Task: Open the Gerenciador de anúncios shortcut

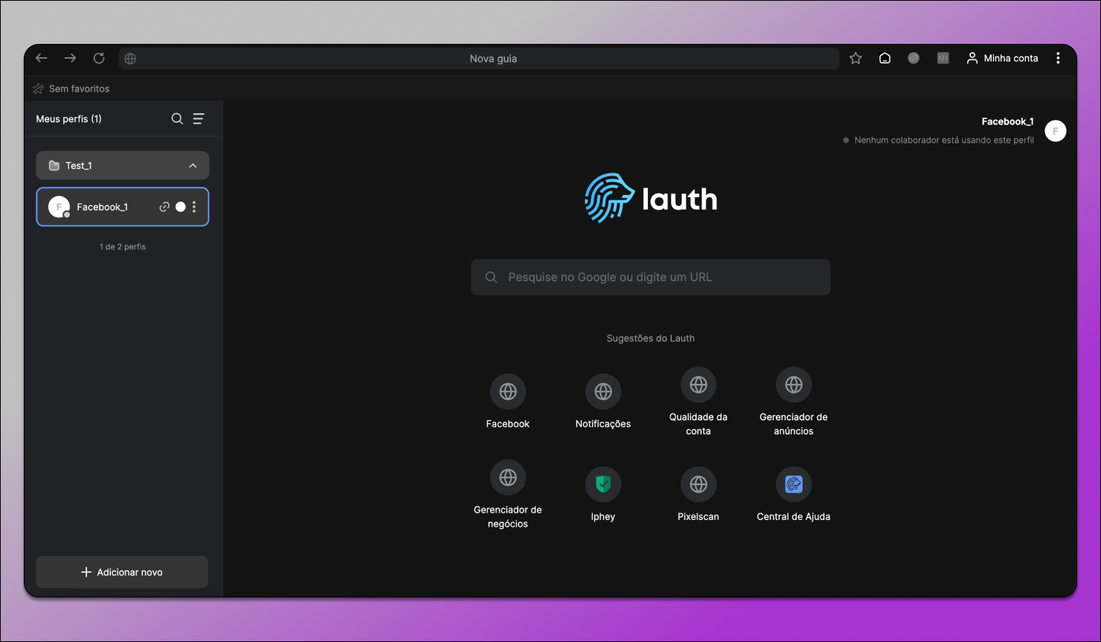Action: [x=794, y=402]
